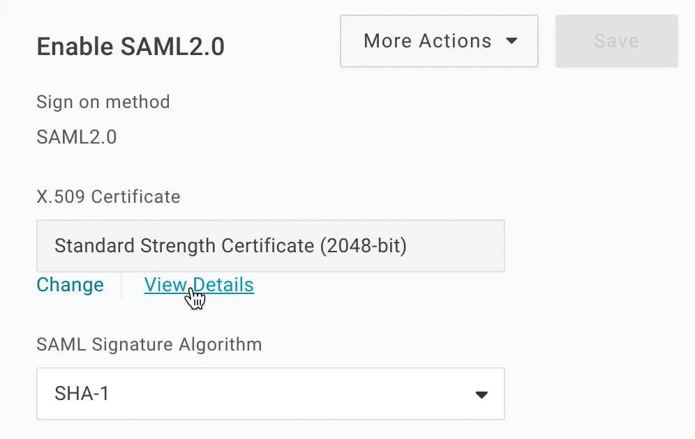Click the Standard Strength Certificate field
The height and width of the screenshot is (439, 695).
pos(270,246)
